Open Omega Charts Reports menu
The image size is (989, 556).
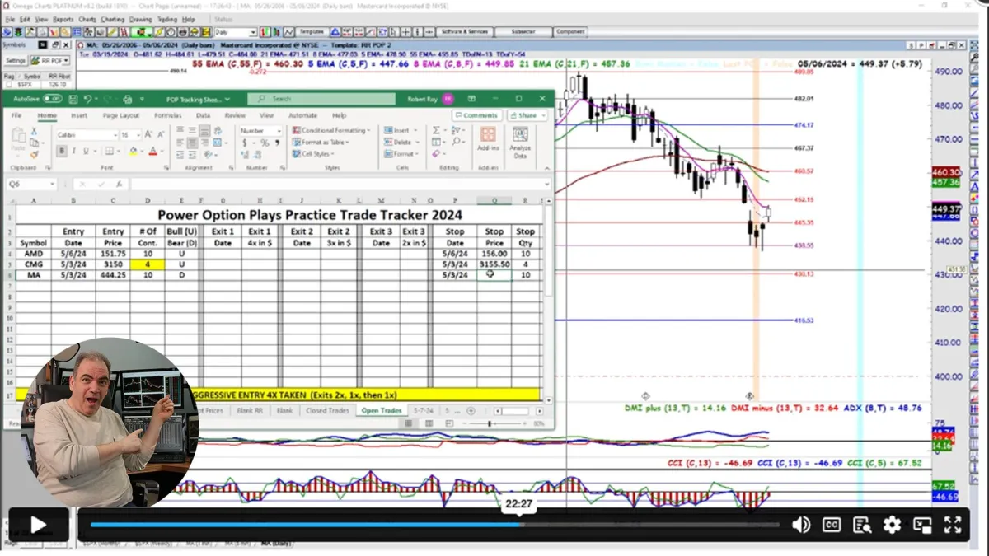(x=63, y=19)
